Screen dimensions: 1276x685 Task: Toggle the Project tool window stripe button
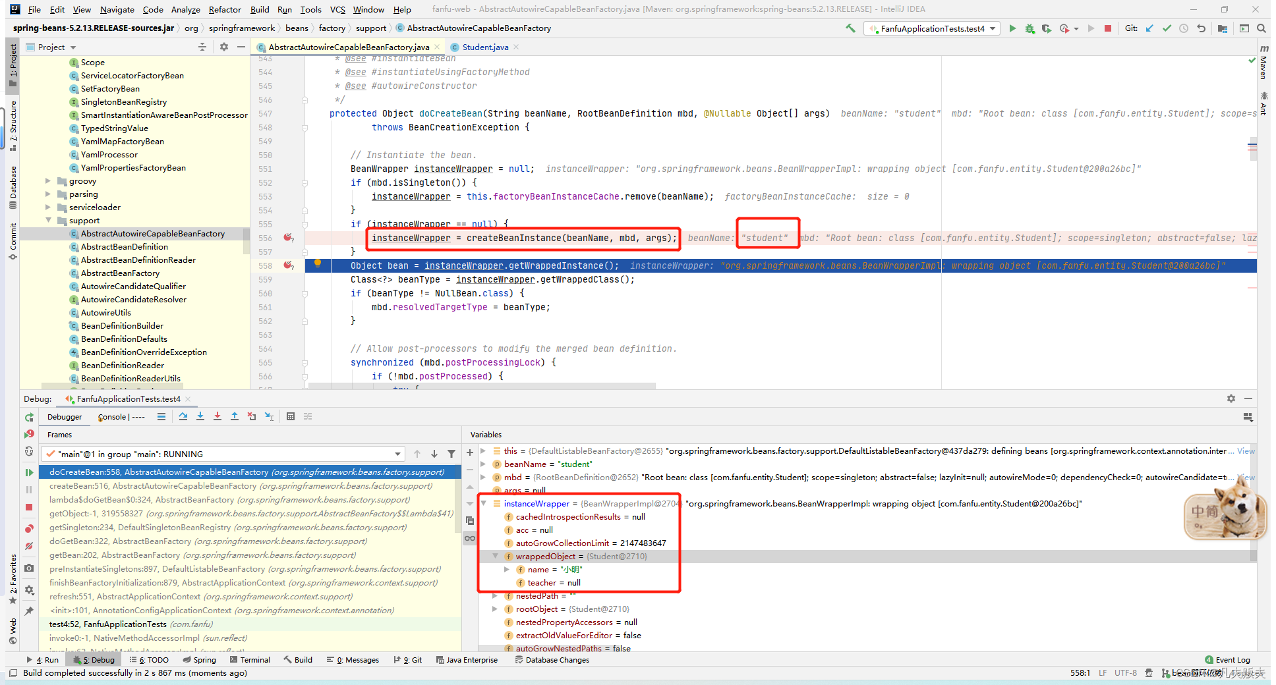click(13, 66)
